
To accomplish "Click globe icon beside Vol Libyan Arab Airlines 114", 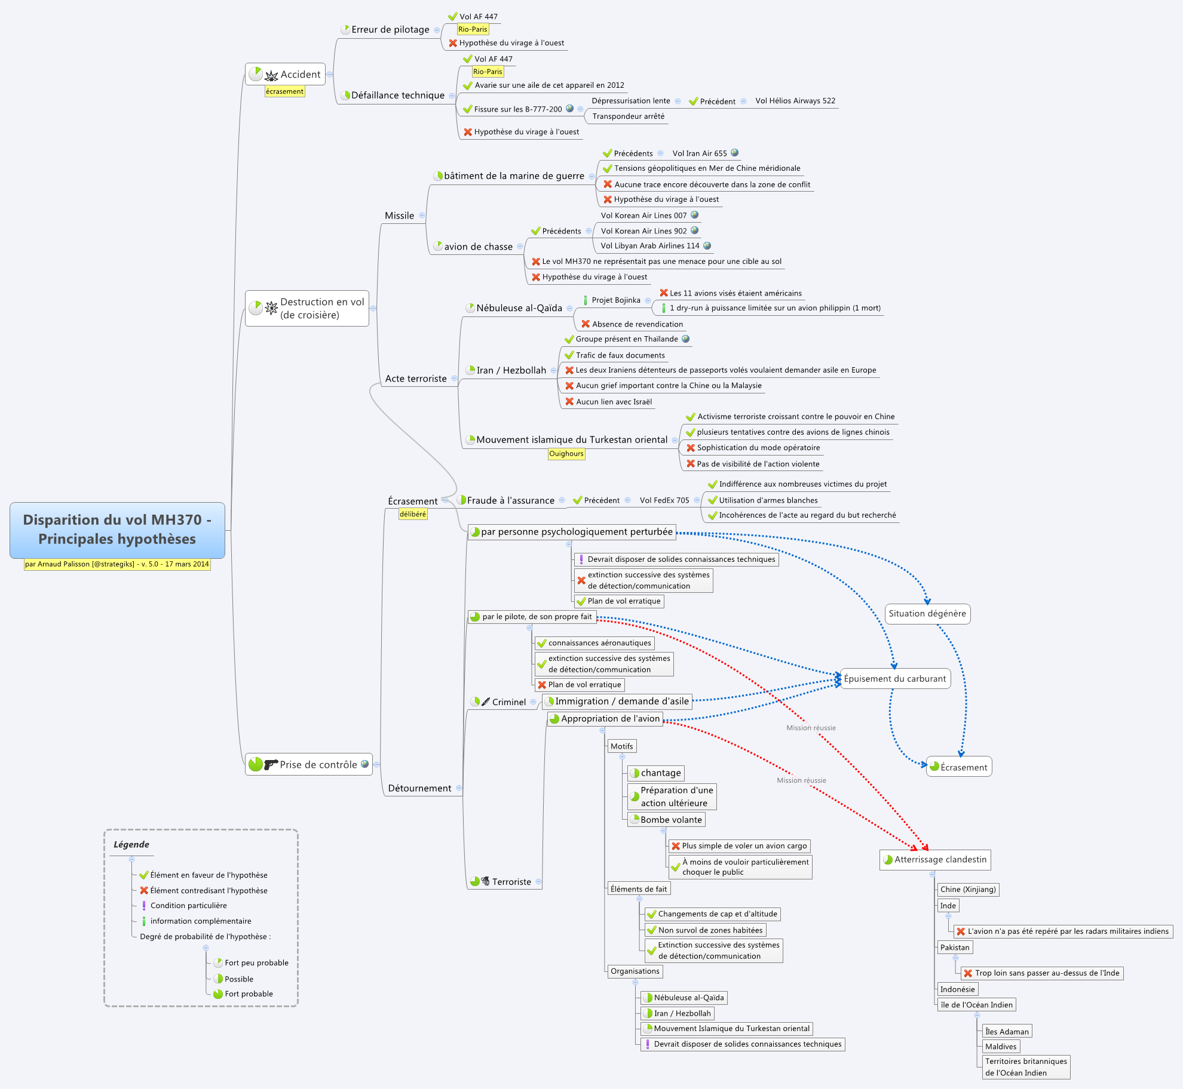I will pyautogui.click(x=707, y=245).
